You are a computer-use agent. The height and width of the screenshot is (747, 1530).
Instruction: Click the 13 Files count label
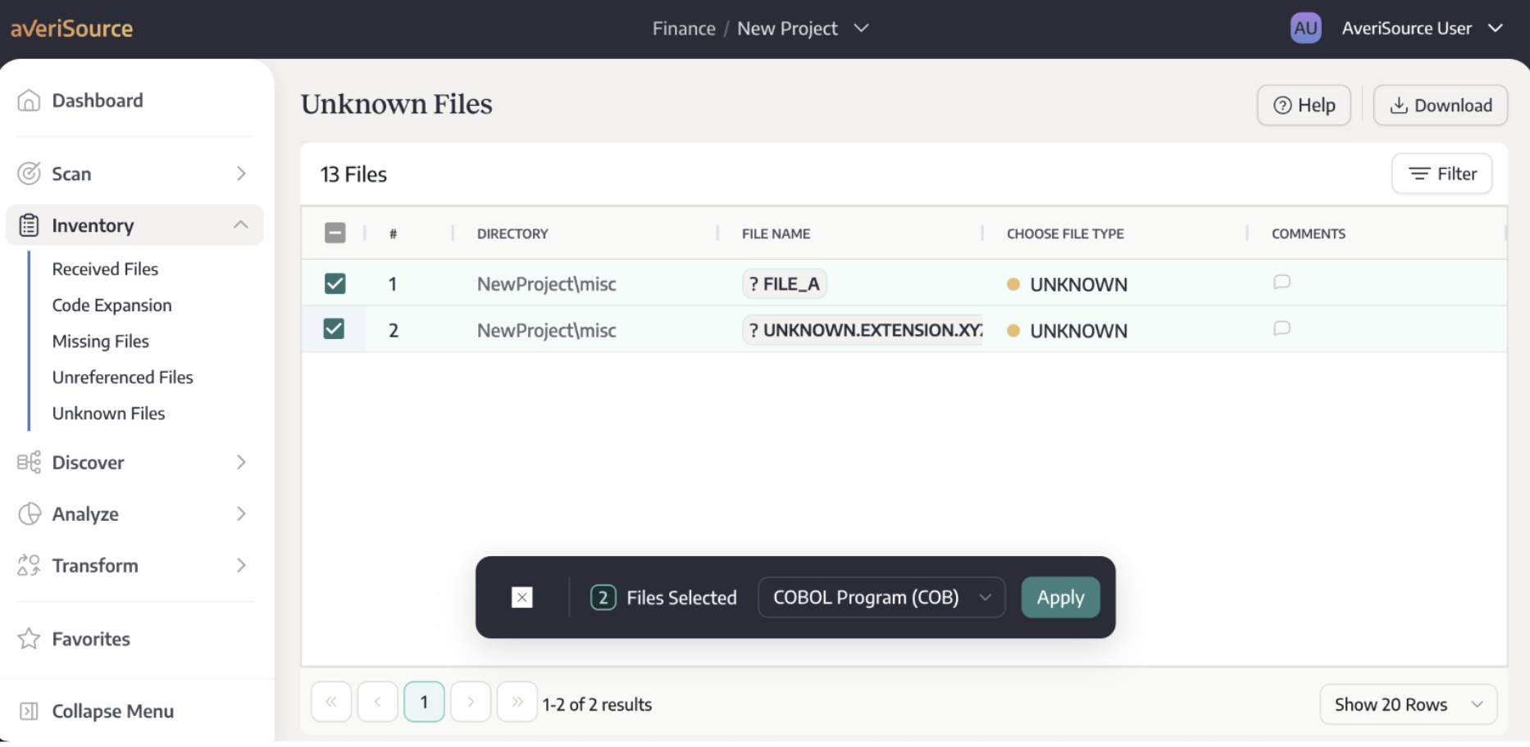point(353,174)
